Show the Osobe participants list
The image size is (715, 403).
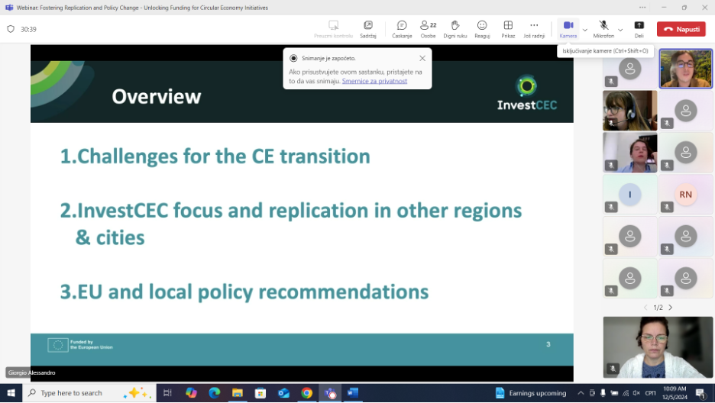428,29
